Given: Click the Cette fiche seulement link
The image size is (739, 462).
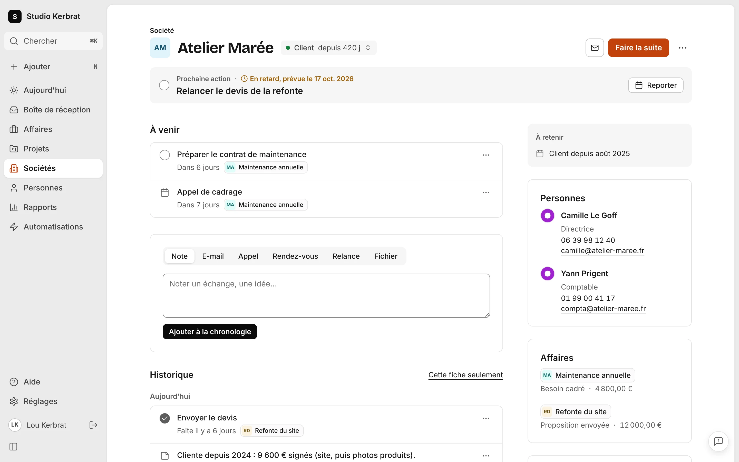Looking at the screenshot, I should click(465, 375).
